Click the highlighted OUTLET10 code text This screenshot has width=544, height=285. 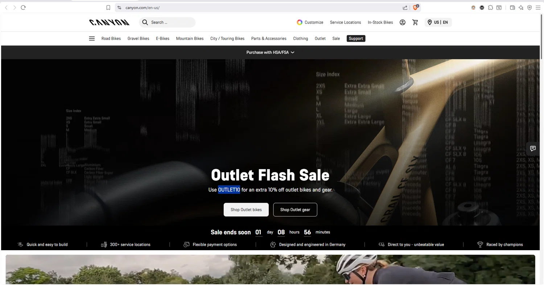(x=229, y=190)
